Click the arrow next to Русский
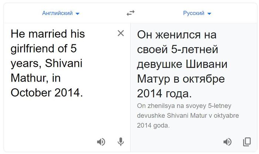259x154 pixels. (x=209, y=14)
